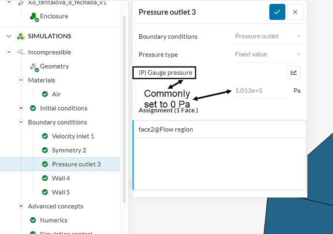
Task: Click the Enclosure geometry icon
Action: [34, 16]
